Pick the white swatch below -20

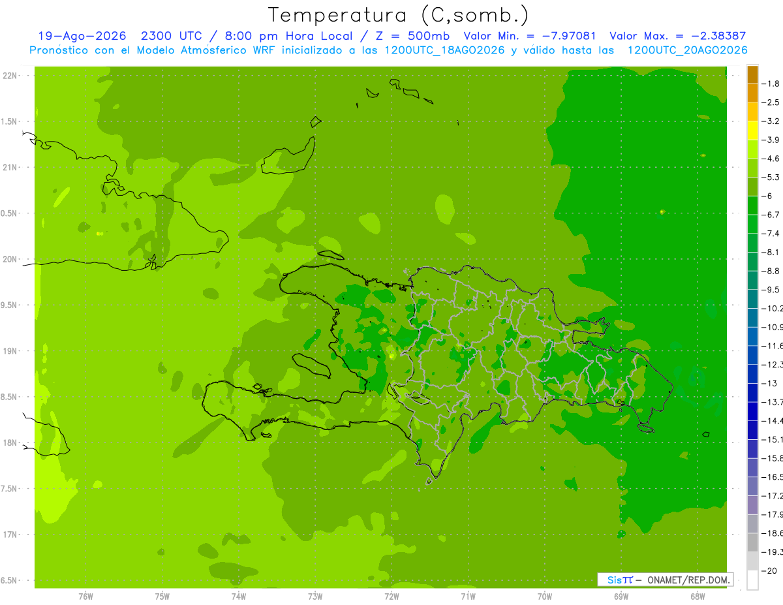click(752, 580)
